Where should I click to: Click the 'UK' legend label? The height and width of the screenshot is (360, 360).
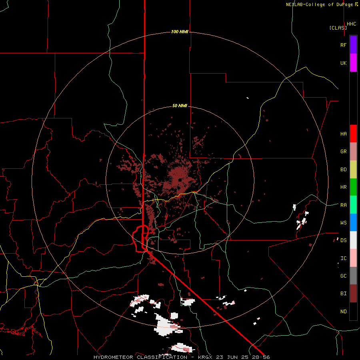343,63
